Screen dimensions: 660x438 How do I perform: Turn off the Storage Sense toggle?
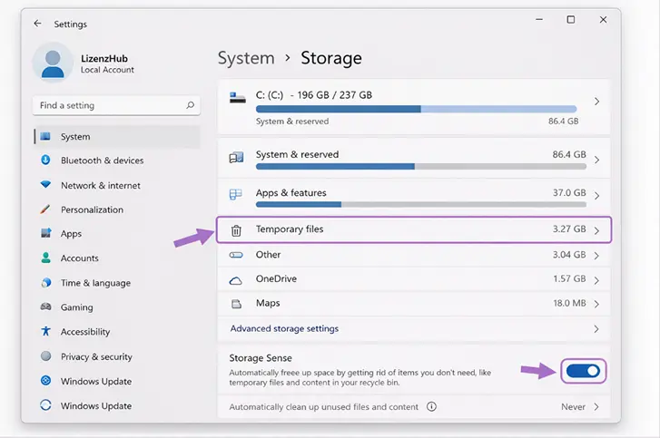pyautogui.click(x=583, y=371)
